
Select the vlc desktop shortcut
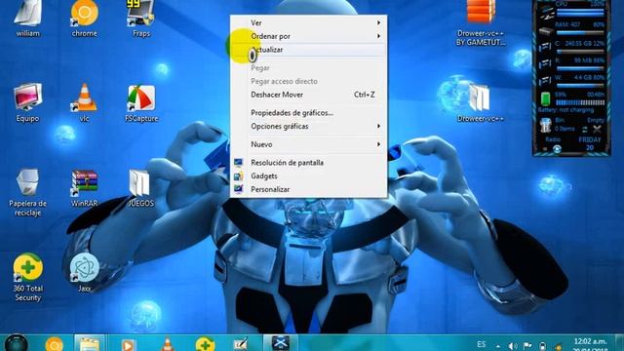(85, 102)
